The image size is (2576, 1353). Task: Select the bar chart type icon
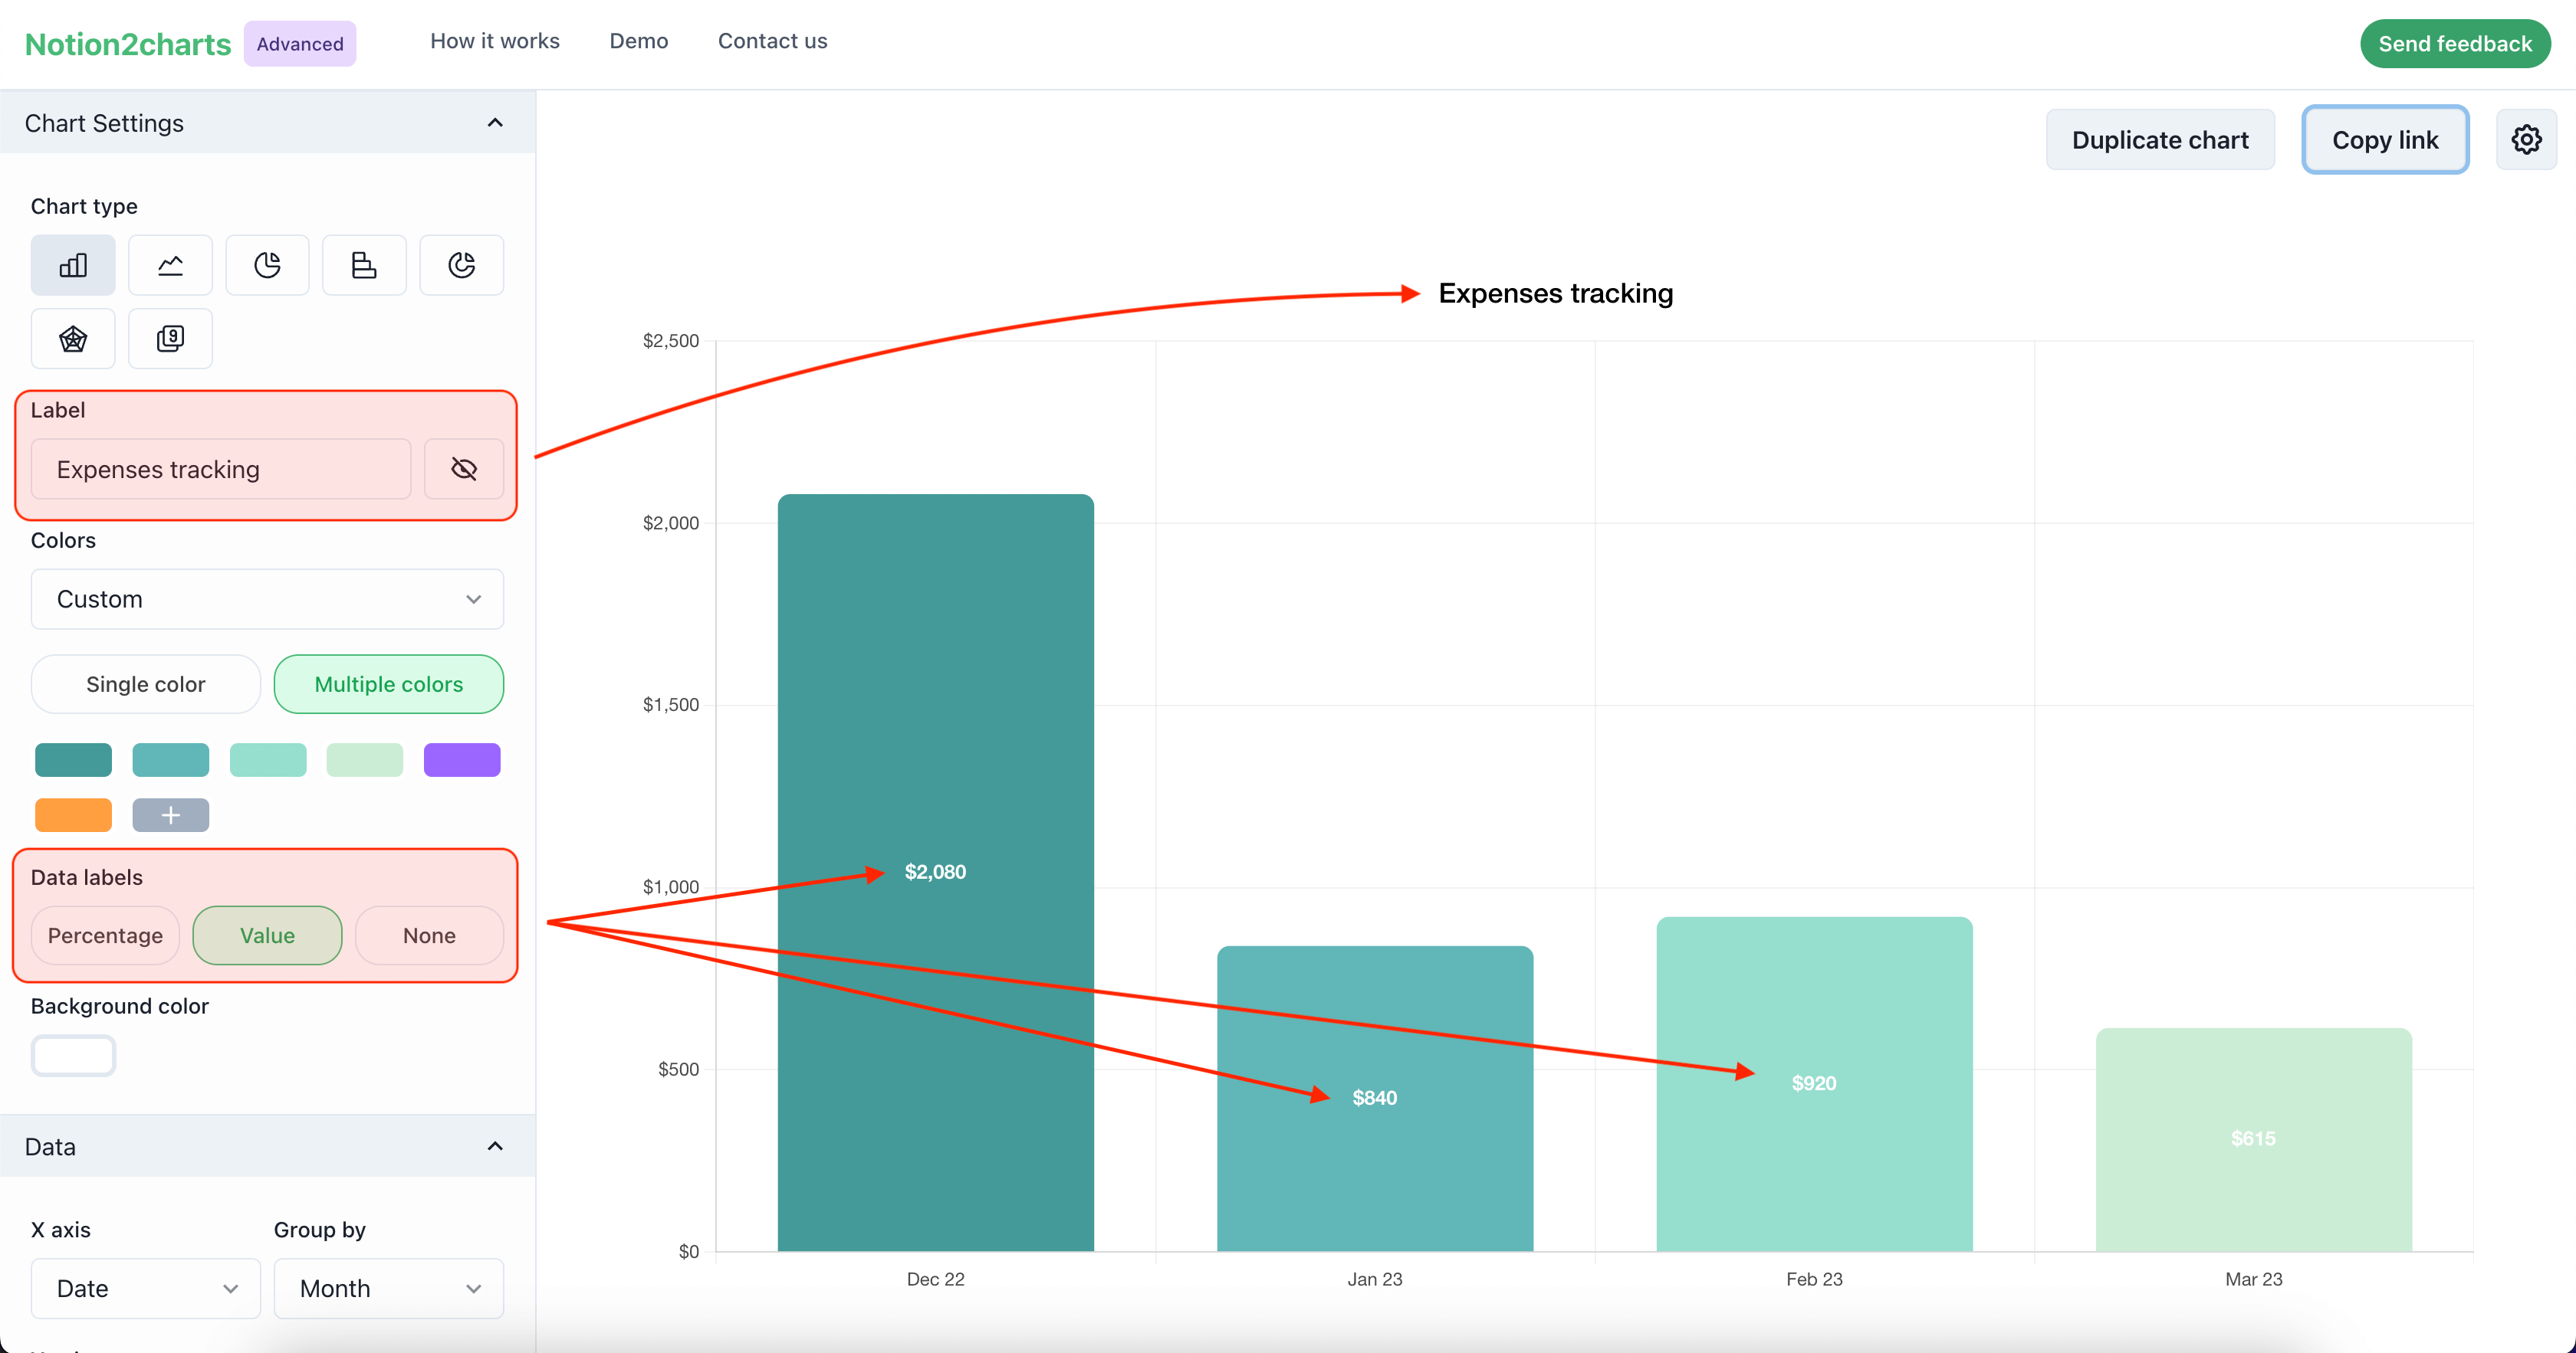click(x=71, y=264)
